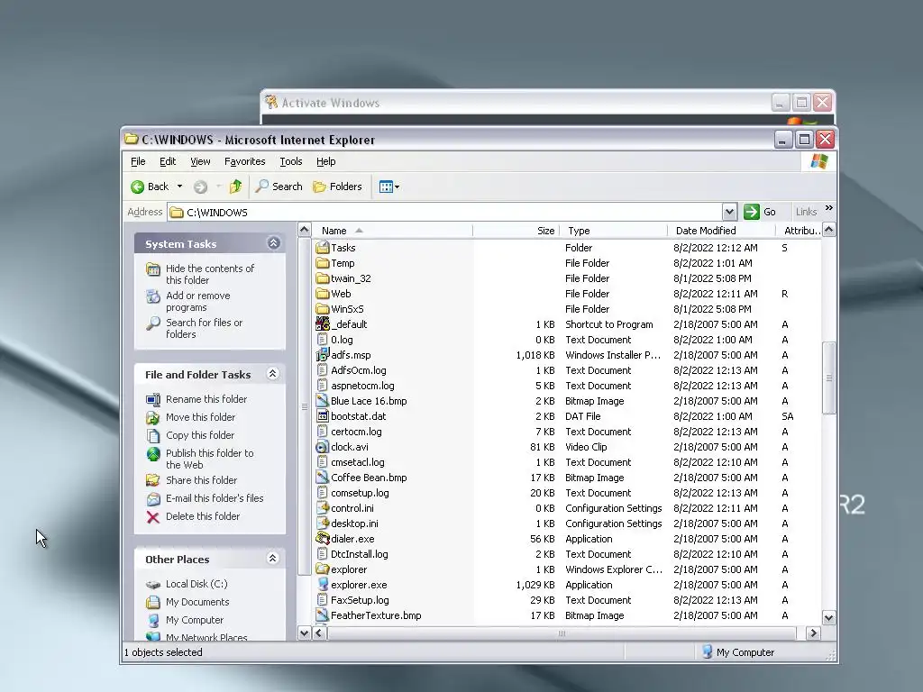The height and width of the screenshot is (692, 923).
Task: Select the explorer.exe application icon
Action: pyautogui.click(x=322, y=584)
